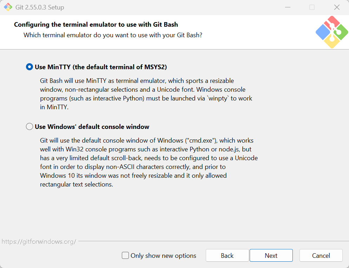Select Use Windows' default console window option
Viewport: 349px width, 268px height.
tap(29, 126)
